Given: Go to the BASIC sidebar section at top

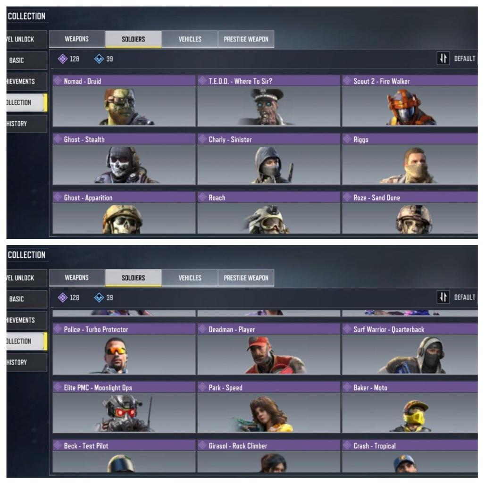Looking at the screenshot, I should (26, 60).
